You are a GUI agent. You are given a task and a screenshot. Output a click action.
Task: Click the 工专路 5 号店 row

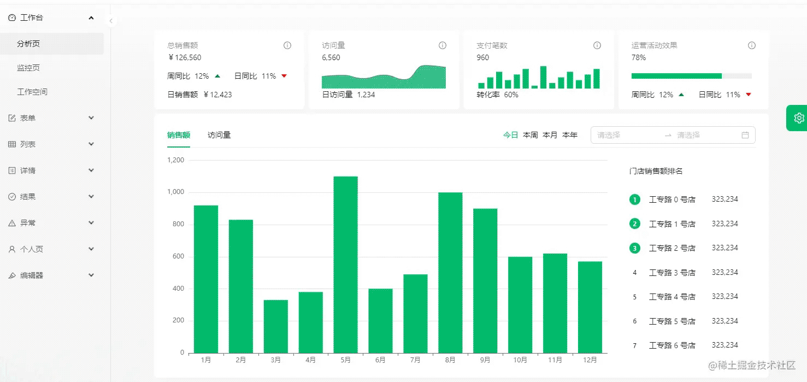click(684, 321)
